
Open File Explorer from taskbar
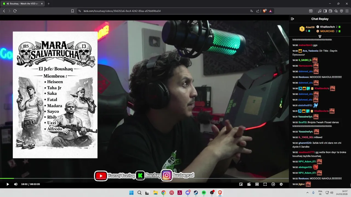point(155,193)
